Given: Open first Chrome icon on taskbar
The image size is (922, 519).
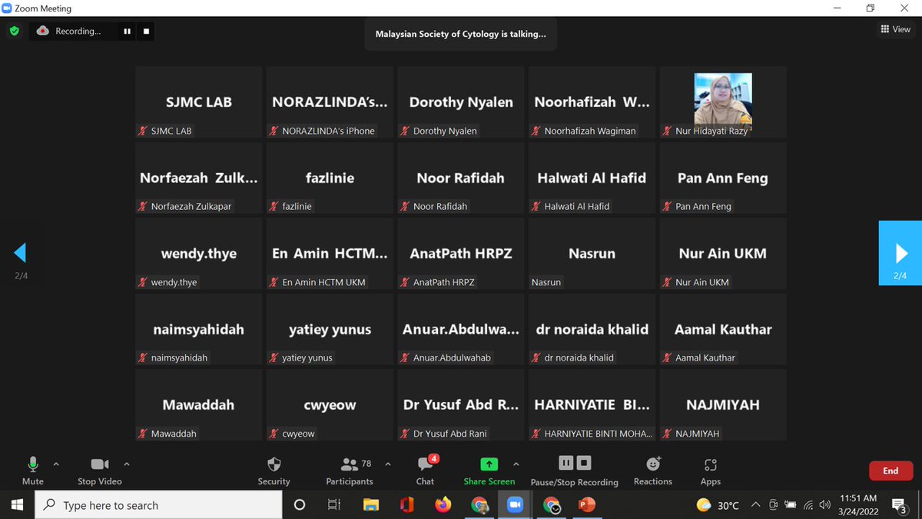Looking at the screenshot, I should tap(479, 505).
